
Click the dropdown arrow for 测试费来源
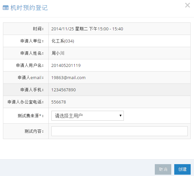[120, 116]
